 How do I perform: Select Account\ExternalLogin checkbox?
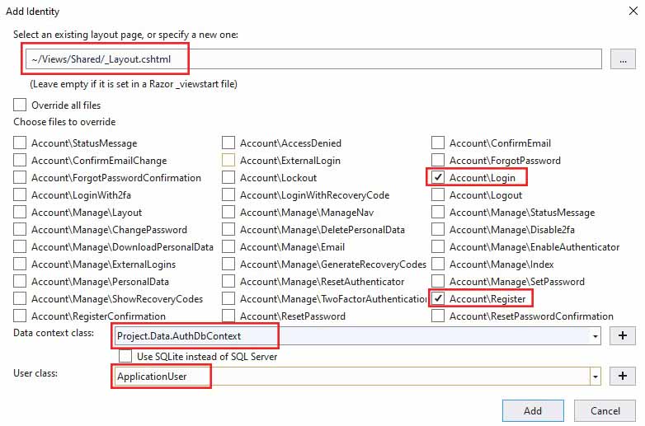[x=228, y=160]
